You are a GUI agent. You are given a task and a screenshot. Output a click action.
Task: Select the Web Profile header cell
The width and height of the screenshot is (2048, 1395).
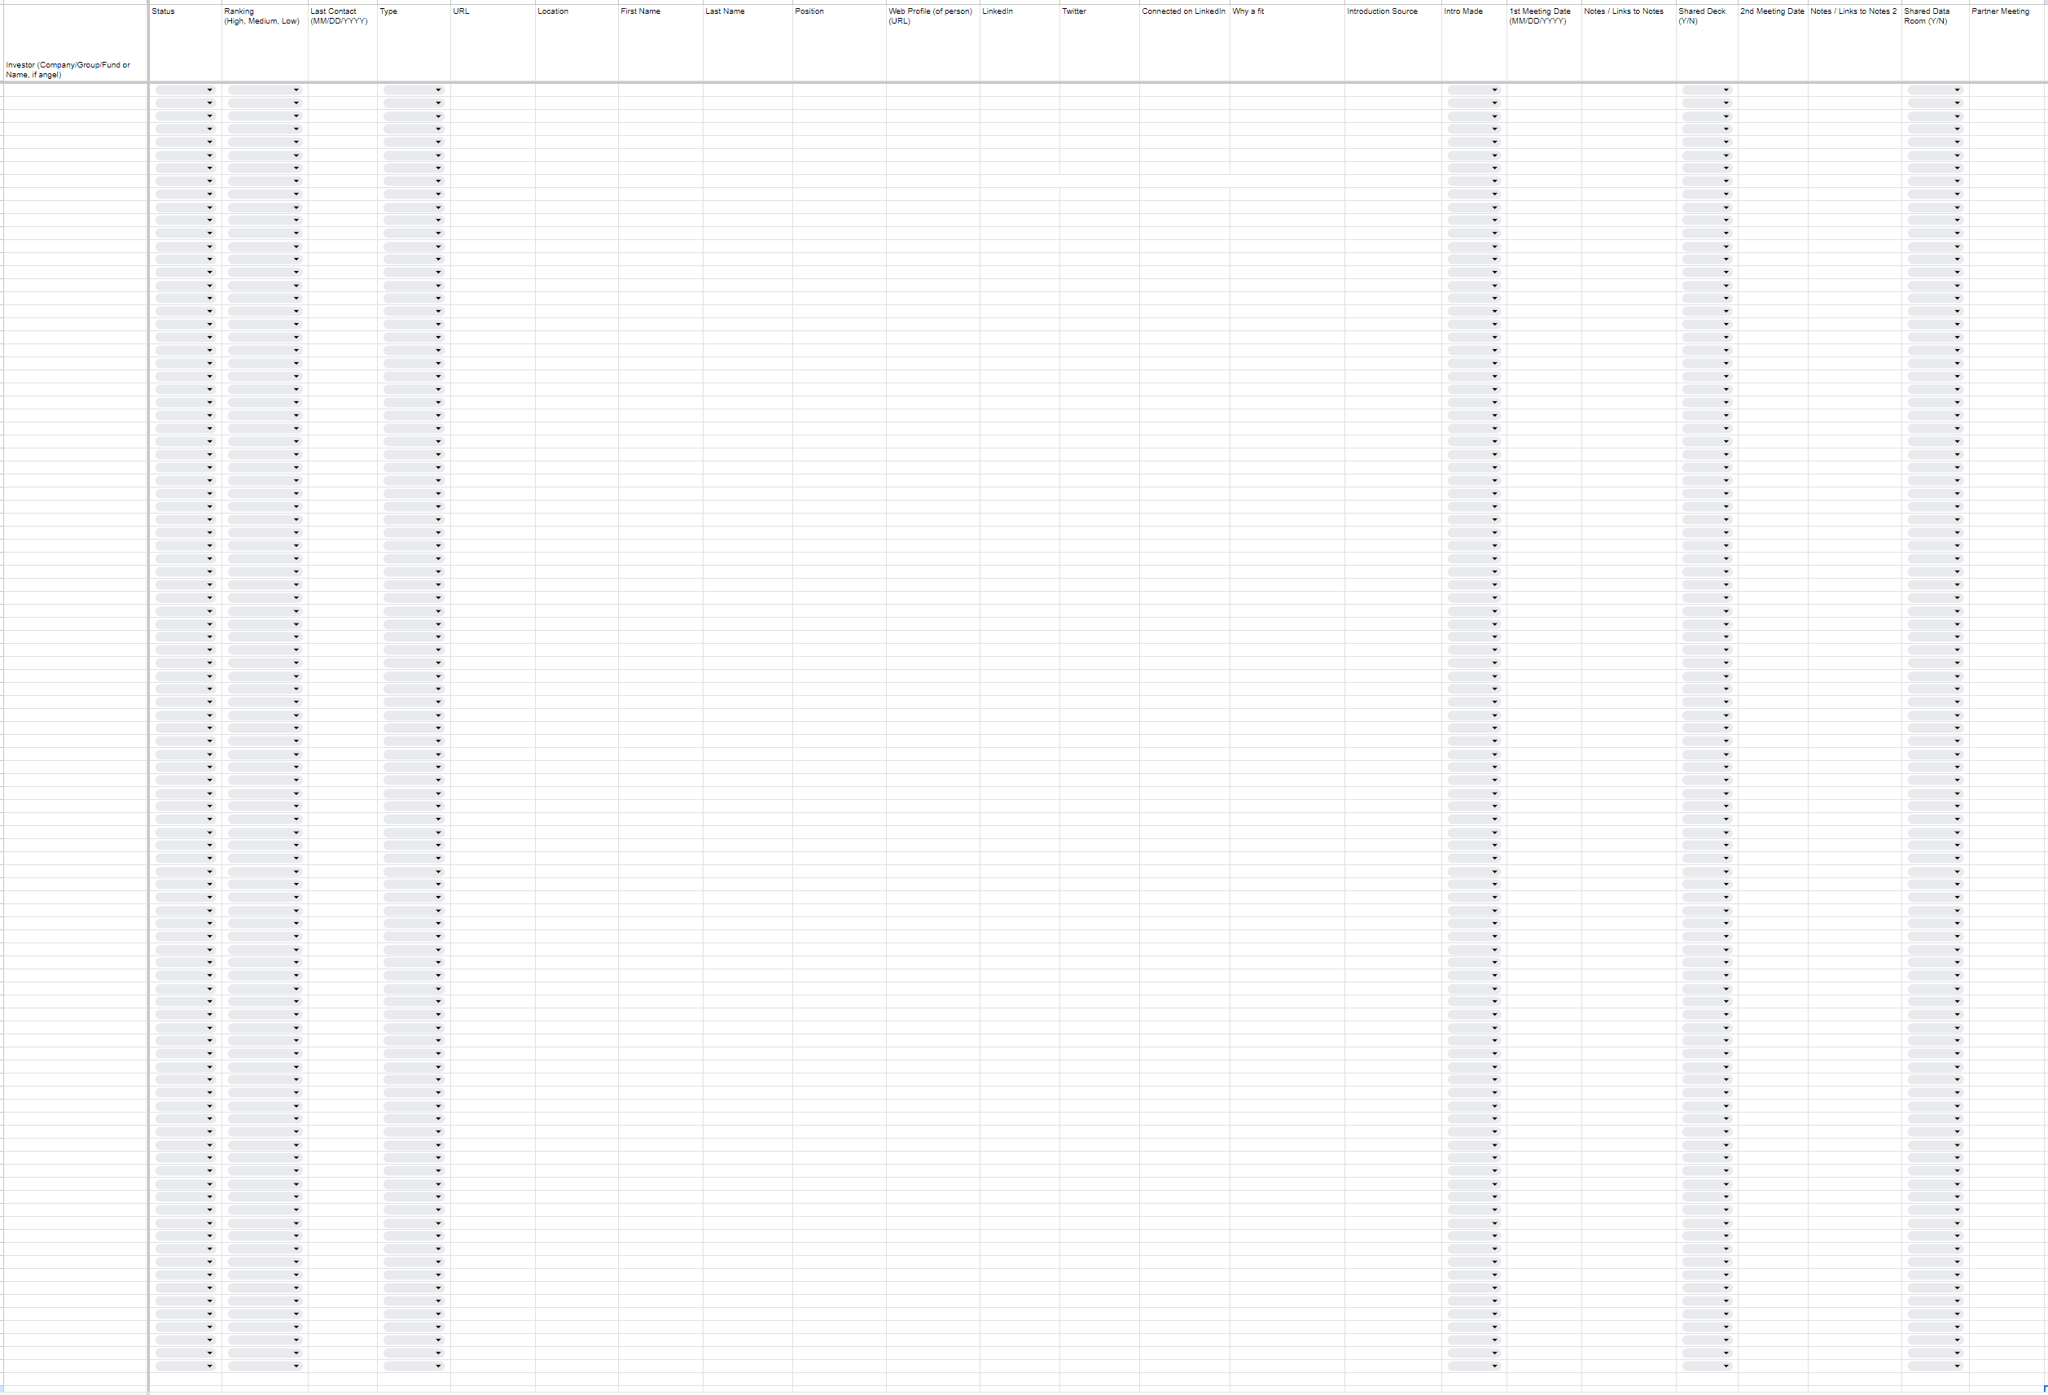click(x=932, y=44)
